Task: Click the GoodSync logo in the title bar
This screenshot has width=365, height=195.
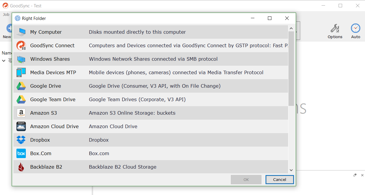Action: [5, 6]
